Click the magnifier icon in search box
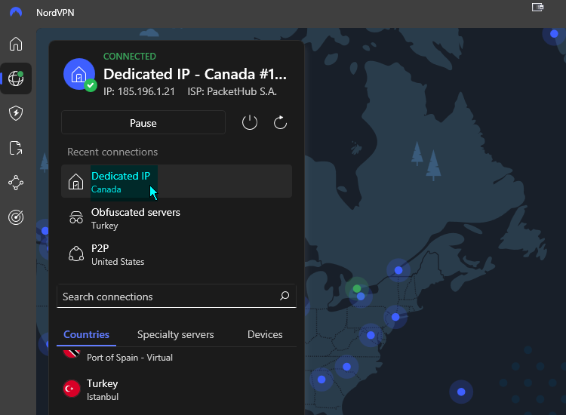 285,297
